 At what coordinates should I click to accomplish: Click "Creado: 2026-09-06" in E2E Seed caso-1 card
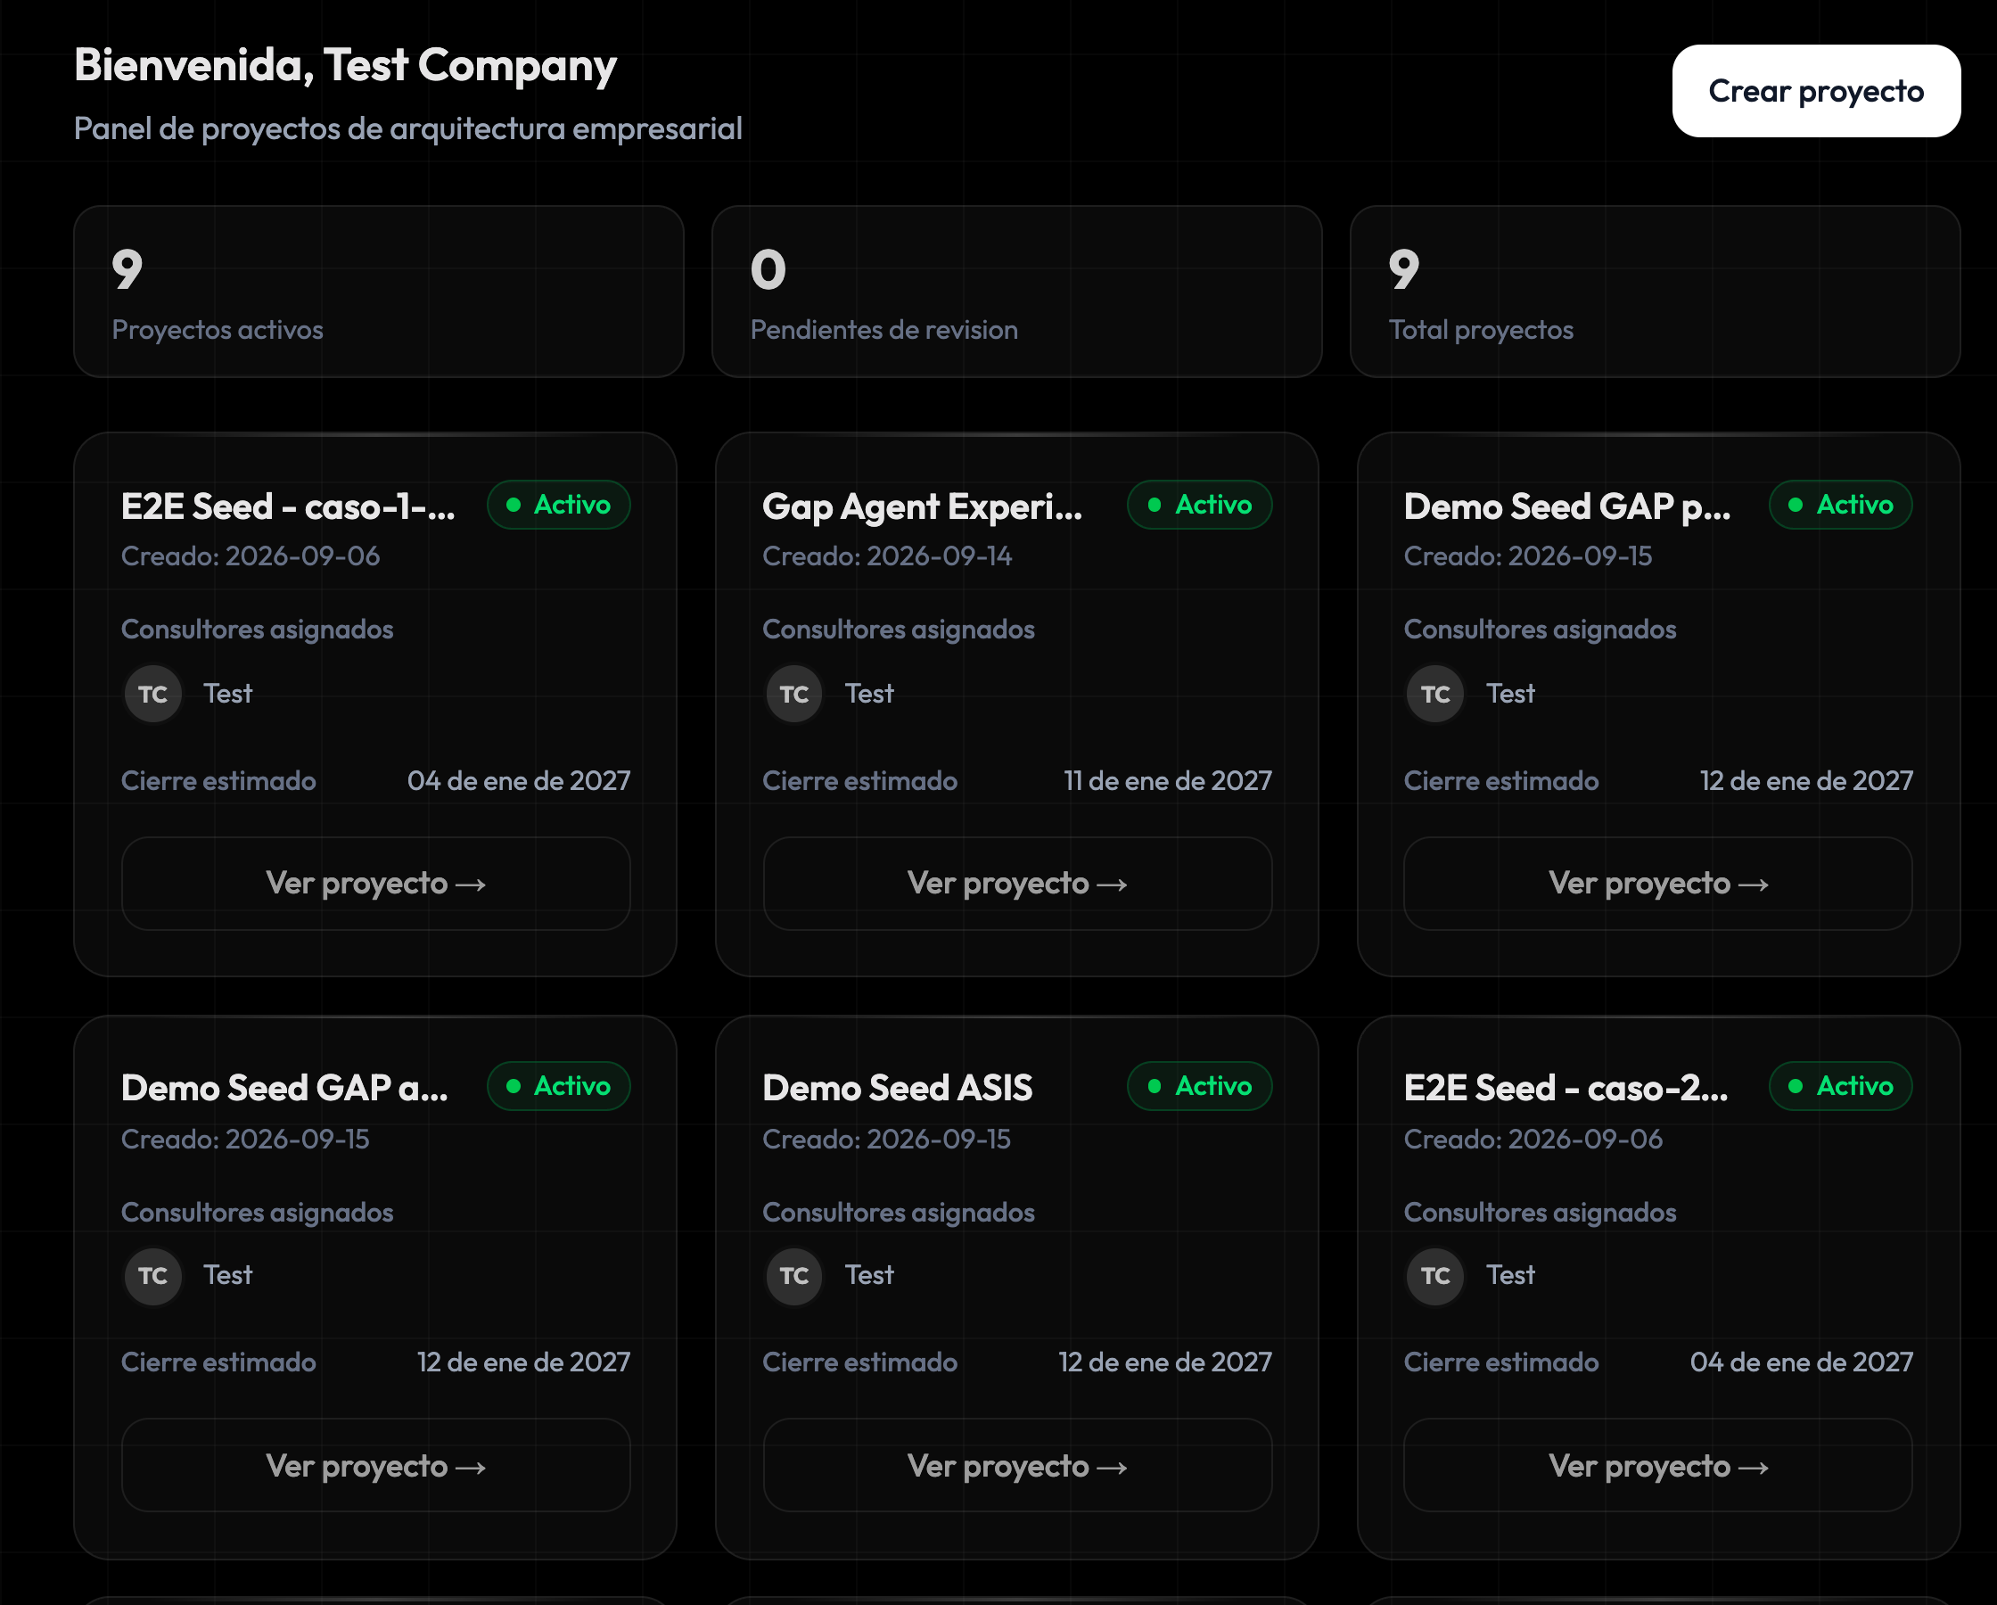coord(251,556)
